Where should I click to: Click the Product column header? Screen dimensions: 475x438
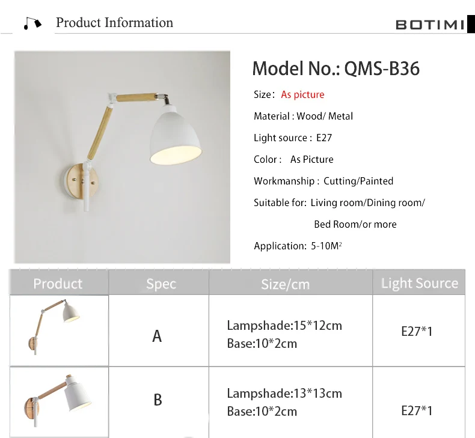[x=58, y=284]
